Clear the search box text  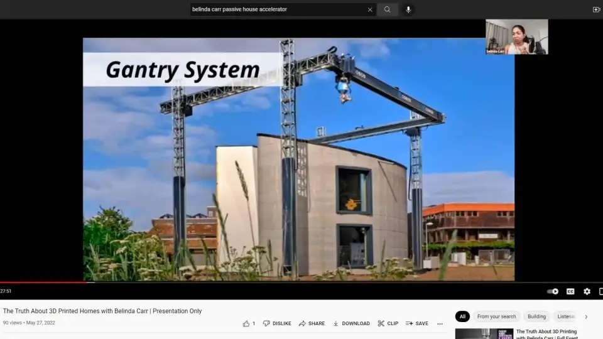[370, 9]
